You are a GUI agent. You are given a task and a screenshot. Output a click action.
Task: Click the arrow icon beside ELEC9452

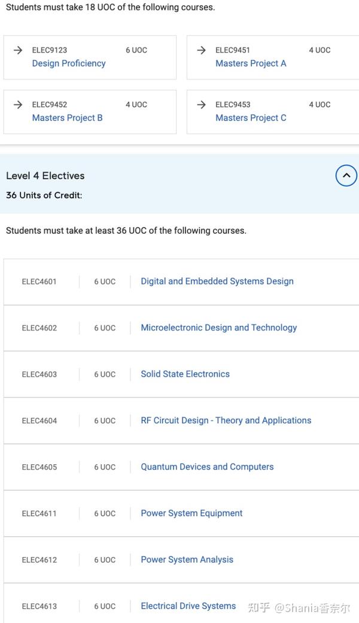pyautogui.click(x=18, y=104)
